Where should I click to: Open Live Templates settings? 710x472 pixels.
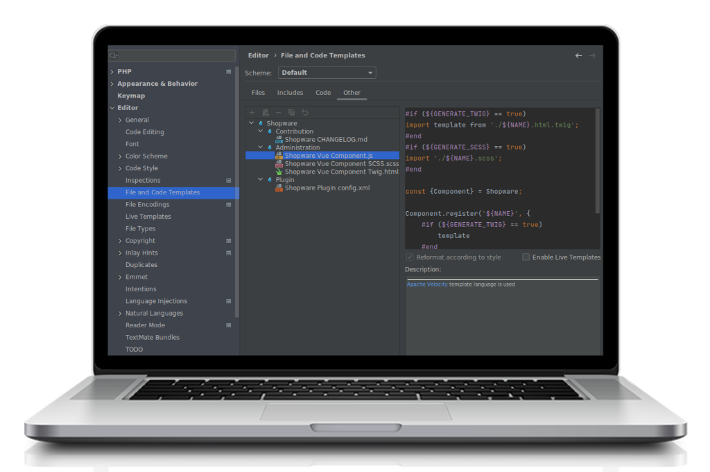pyautogui.click(x=148, y=217)
